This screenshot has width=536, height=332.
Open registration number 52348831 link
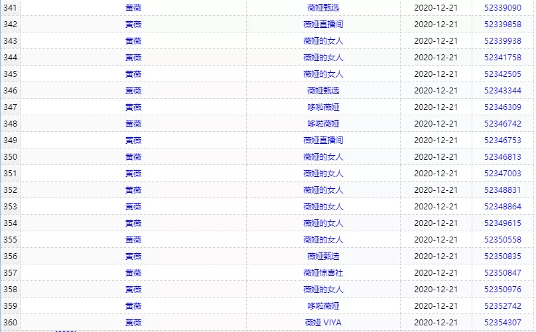[x=503, y=190]
